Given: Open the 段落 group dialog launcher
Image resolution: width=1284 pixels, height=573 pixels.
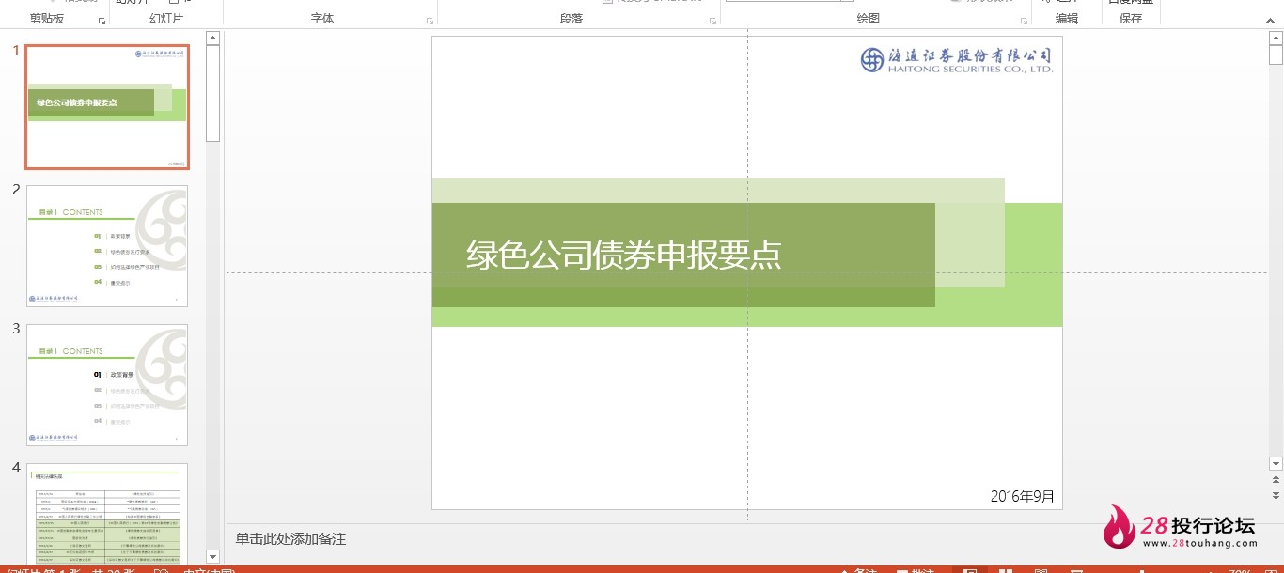Looking at the screenshot, I should click(x=713, y=20).
